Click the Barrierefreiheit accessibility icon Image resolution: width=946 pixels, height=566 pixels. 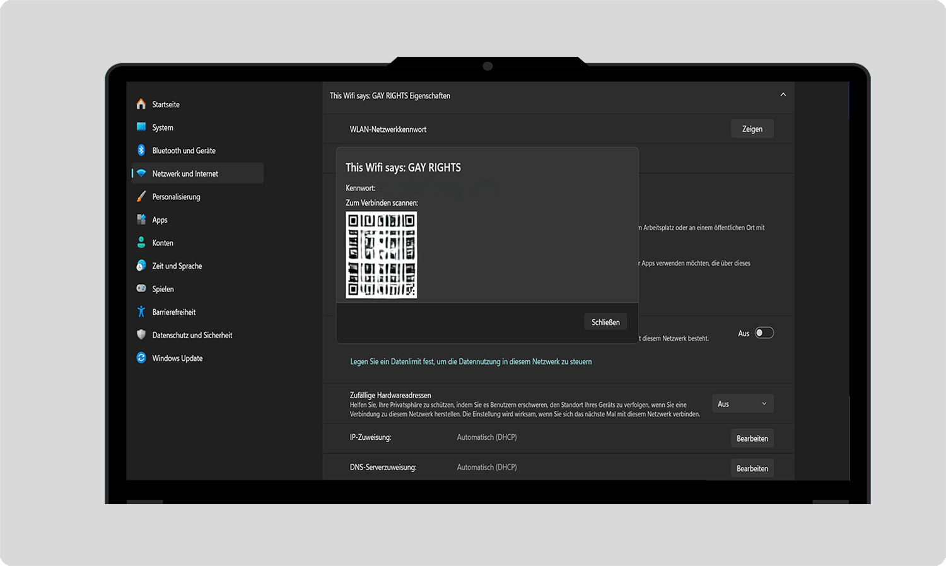(141, 312)
